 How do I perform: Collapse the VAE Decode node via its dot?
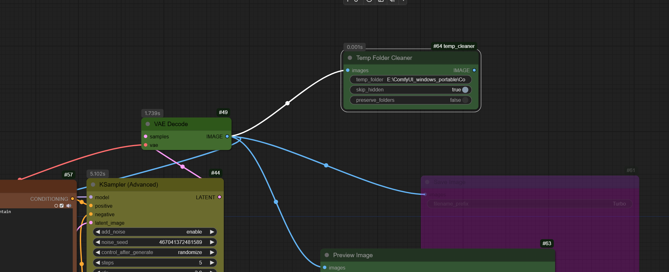click(148, 124)
